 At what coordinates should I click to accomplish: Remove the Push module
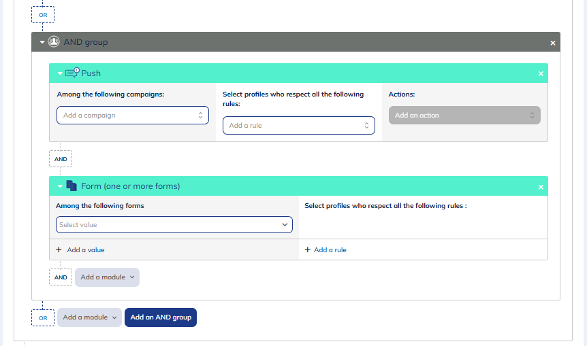tap(541, 73)
